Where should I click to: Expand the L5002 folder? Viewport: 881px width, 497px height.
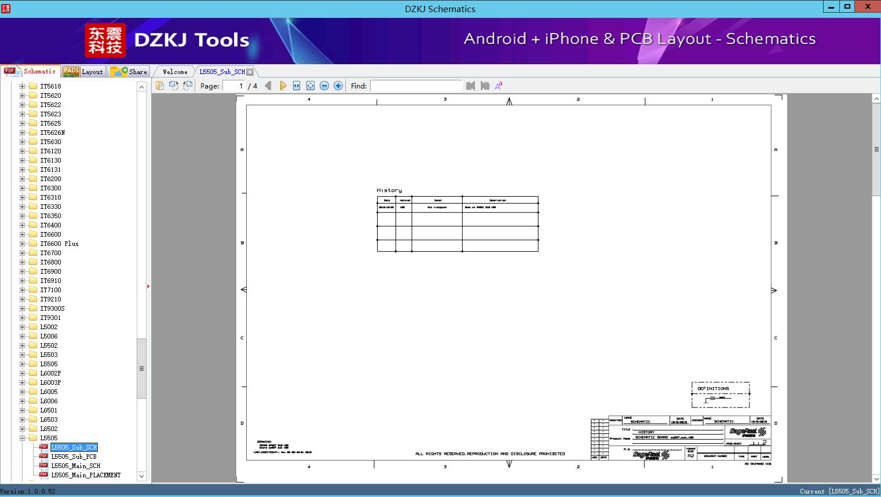pos(23,327)
